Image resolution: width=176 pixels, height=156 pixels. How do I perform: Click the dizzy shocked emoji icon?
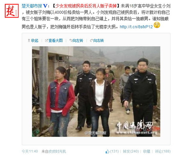tap(157, 25)
